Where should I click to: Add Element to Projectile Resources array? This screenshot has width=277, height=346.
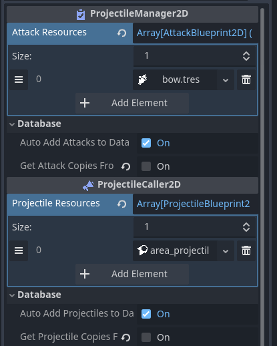click(x=132, y=274)
